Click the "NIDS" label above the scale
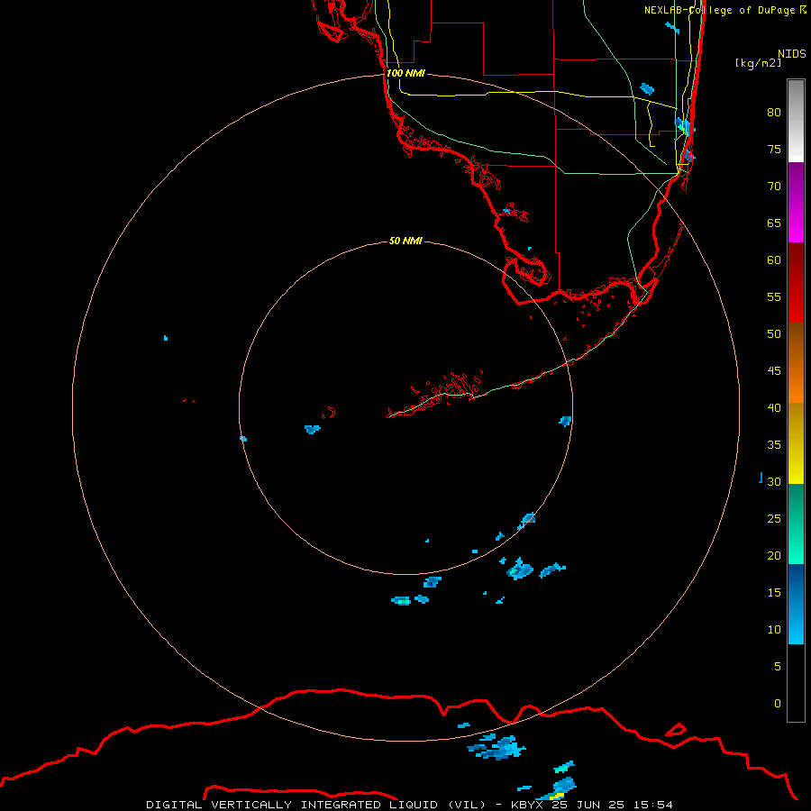Image resolution: width=811 pixels, height=811 pixels. coord(792,54)
